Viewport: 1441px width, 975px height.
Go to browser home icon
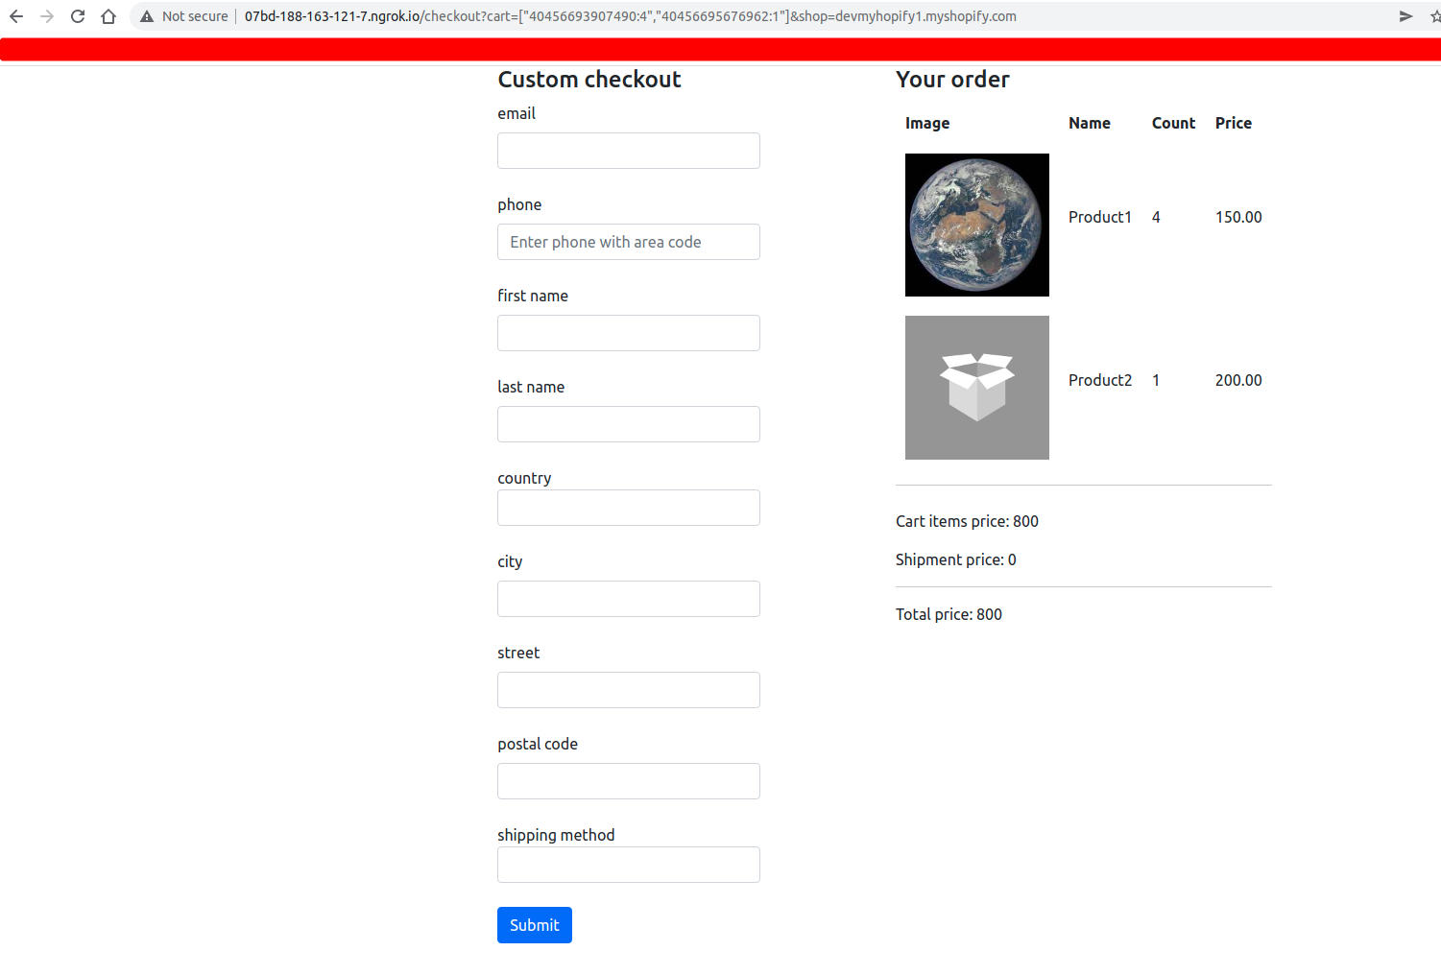[x=108, y=16]
